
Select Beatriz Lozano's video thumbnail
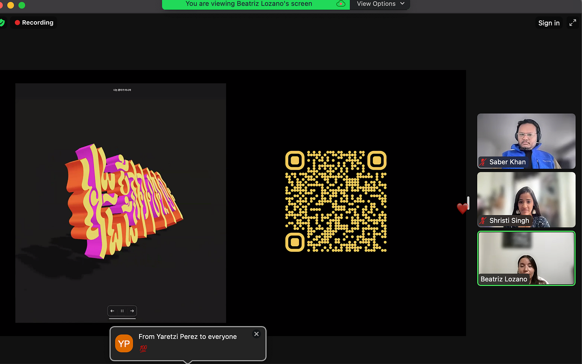pos(526,258)
